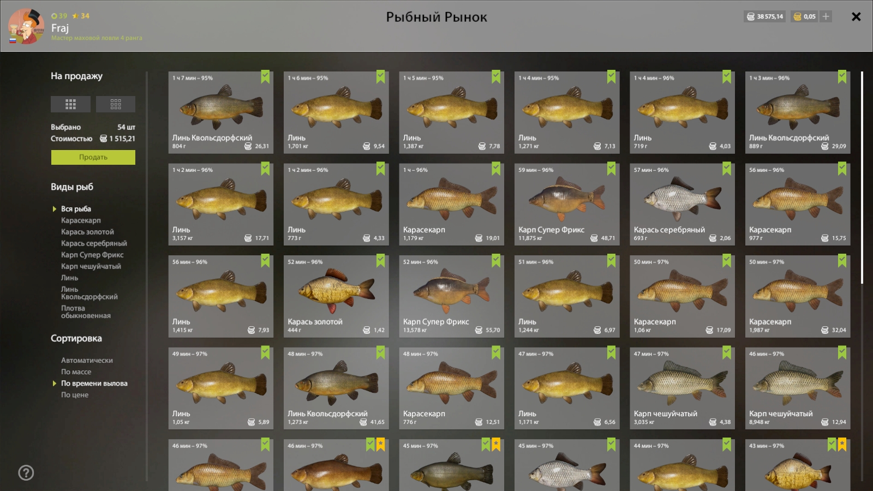Click the gold star on the starred 45 мин card
The width and height of the screenshot is (873, 491).
point(496,445)
